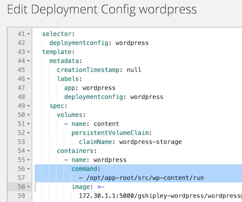
Task: Collapse the volumes fold arrow on line 50
Action: (x=29, y=115)
